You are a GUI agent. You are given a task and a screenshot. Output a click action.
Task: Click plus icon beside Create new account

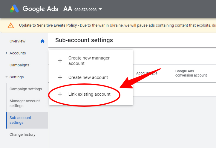click(x=60, y=77)
